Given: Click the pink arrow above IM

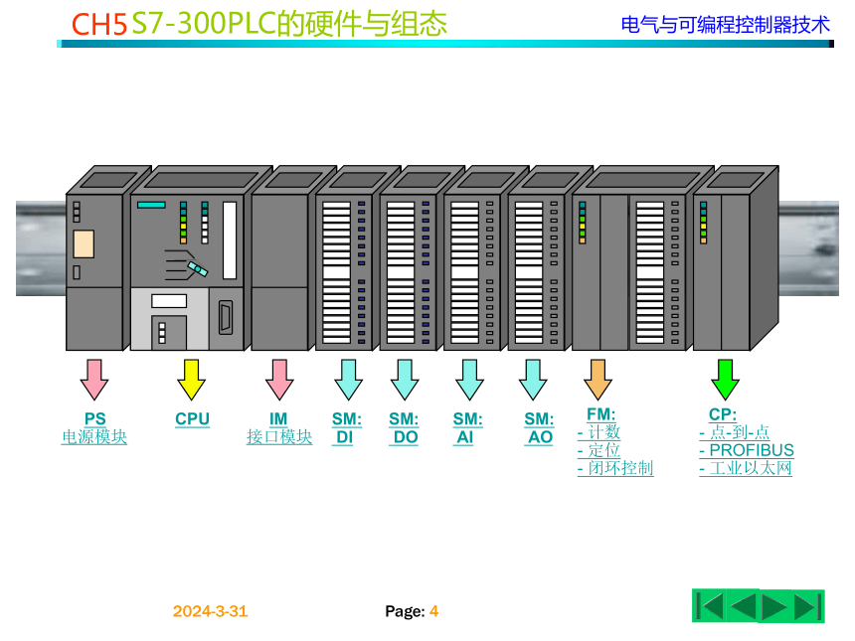Looking at the screenshot, I should click(x=279, y=380).
